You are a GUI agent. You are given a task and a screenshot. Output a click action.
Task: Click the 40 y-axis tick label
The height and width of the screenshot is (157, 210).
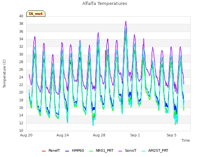(x=21, y=16)
